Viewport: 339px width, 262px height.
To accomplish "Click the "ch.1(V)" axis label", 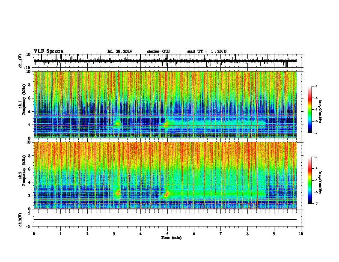I will (x=21, y=61).
